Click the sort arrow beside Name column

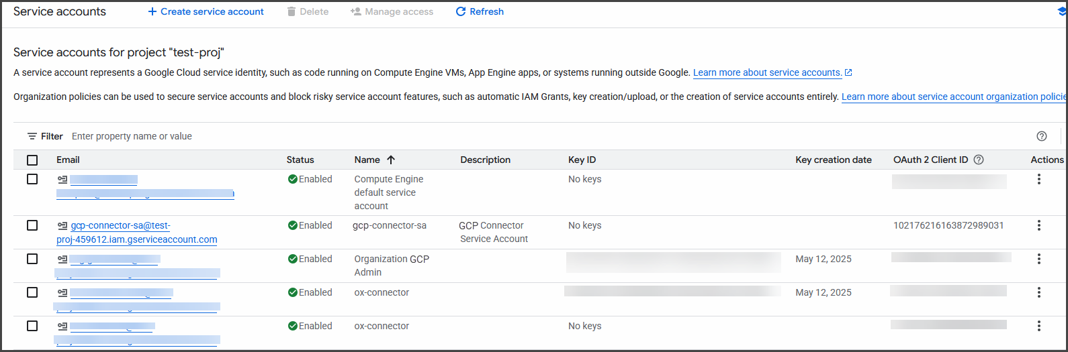tap(391, 160)
